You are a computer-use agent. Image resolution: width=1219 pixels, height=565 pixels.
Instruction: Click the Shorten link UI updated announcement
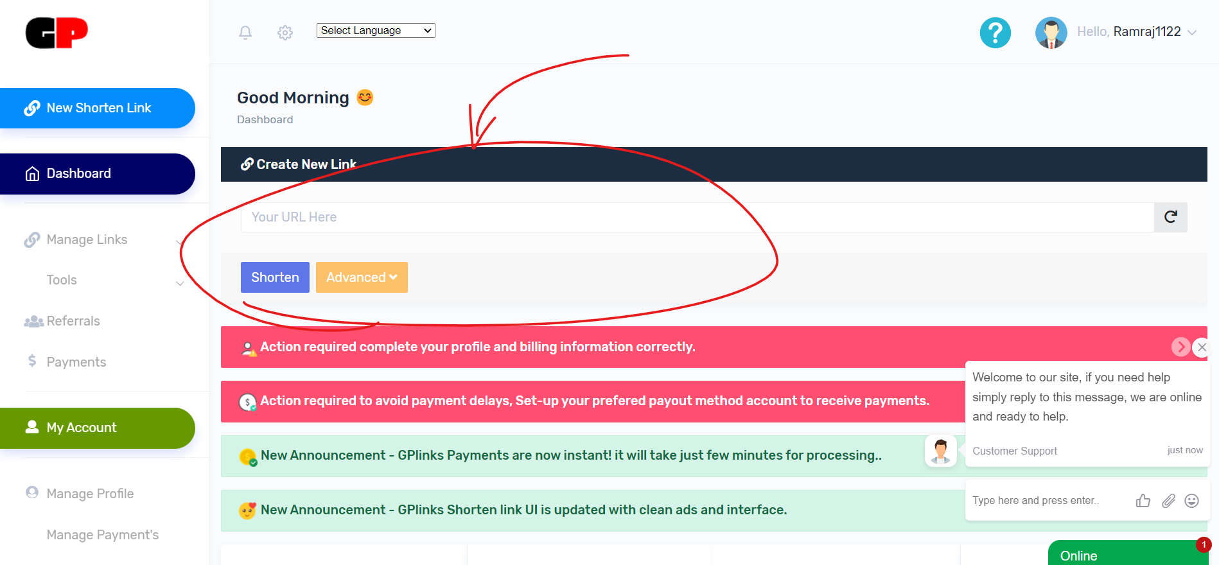593,510
